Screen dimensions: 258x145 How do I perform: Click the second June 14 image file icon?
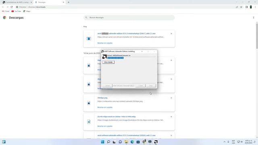point(89,84)
